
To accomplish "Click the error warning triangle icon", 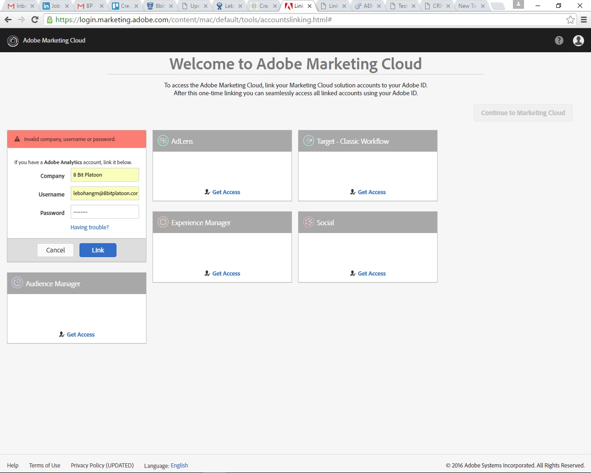I will click(x=17, y=139).
